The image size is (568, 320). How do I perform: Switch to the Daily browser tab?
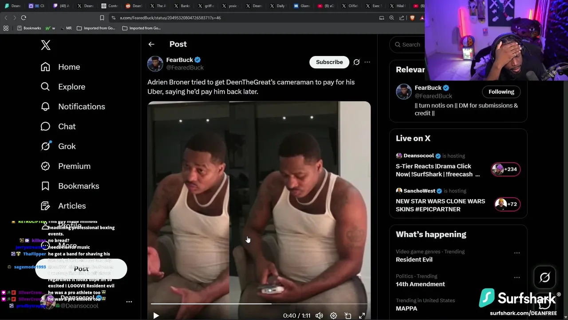click(277, 6)
